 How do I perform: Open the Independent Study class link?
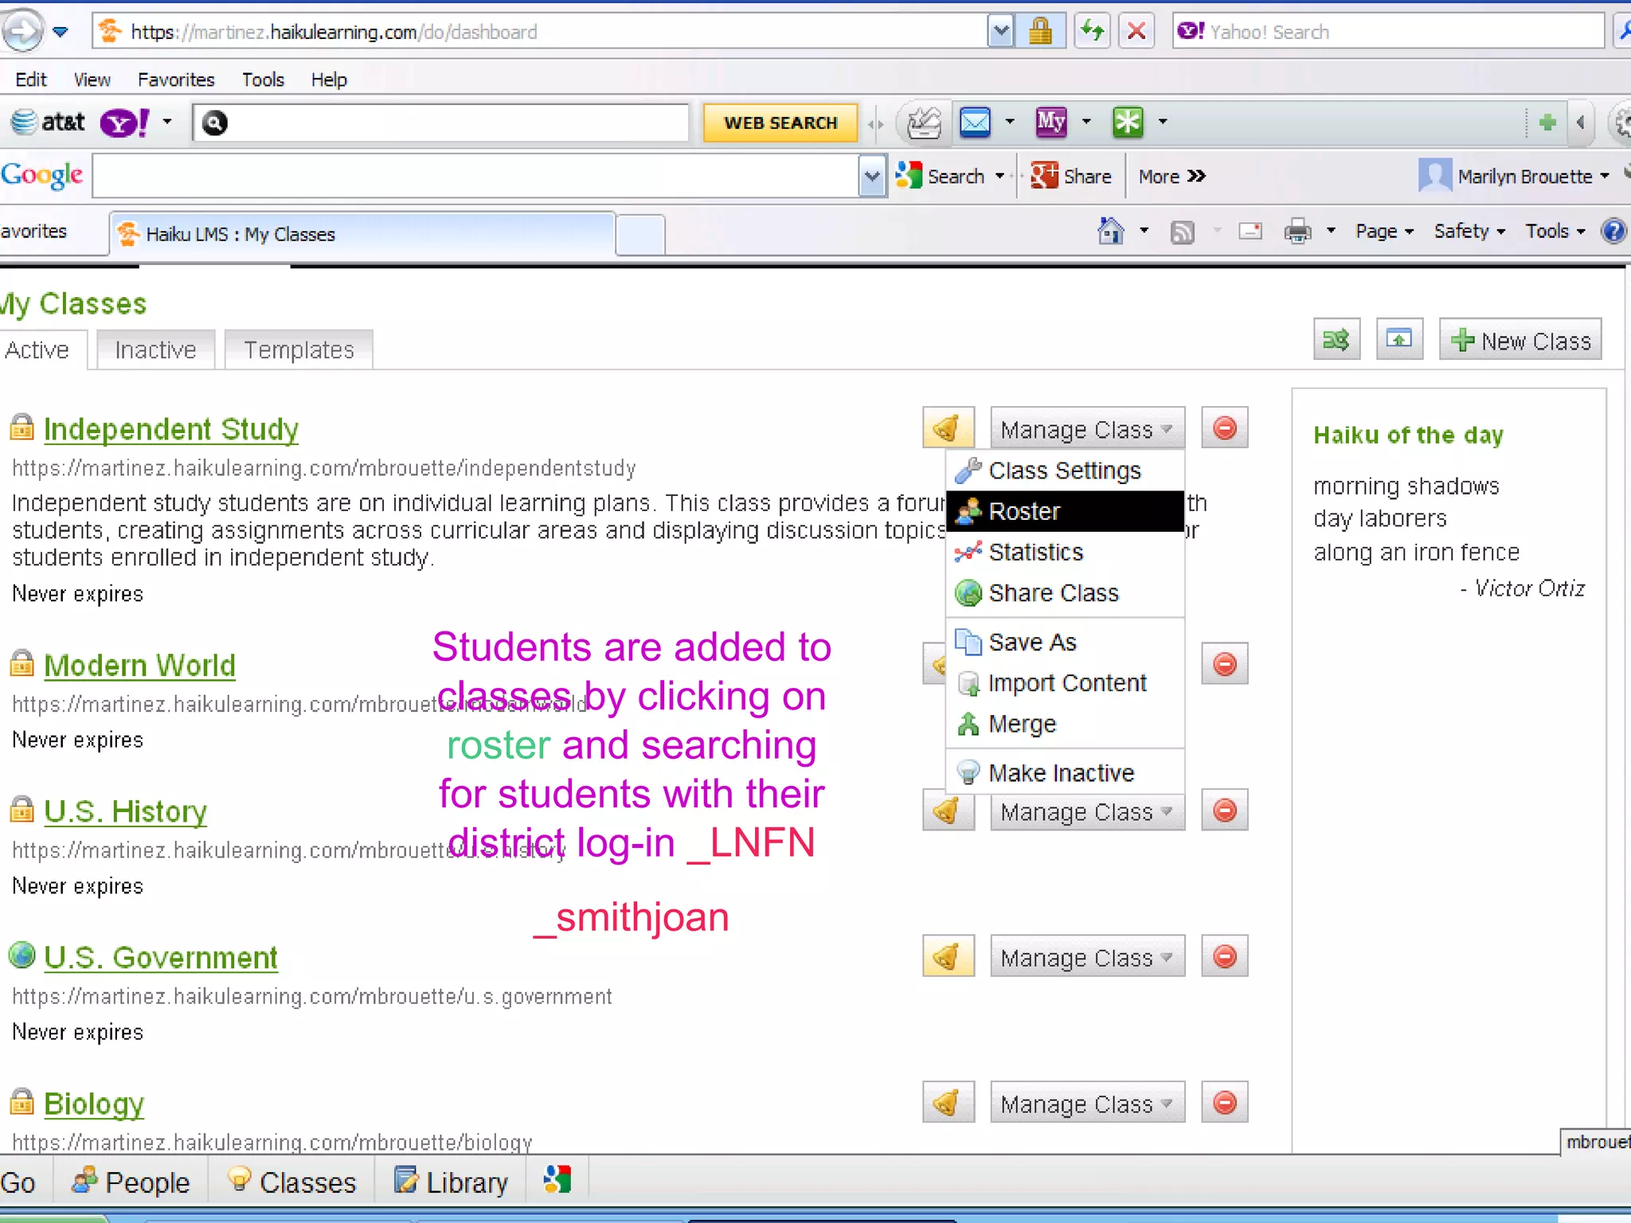pyautogui.click(x=171, y=429)
